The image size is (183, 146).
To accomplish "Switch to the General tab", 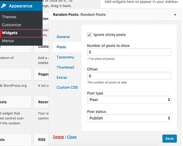I will [x=63, y=37].
